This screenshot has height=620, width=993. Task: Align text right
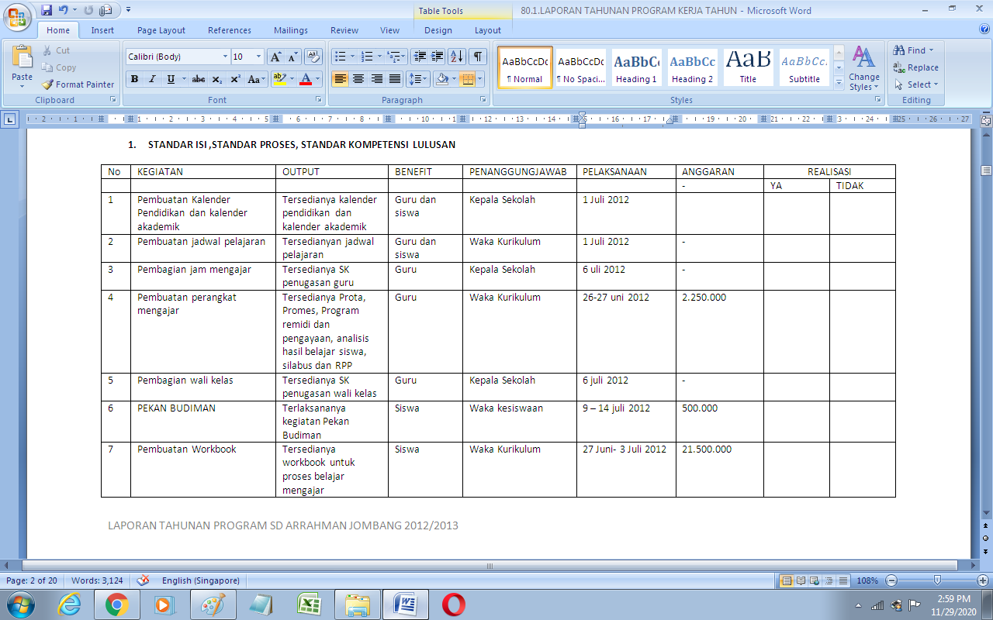tap(376, 79)
